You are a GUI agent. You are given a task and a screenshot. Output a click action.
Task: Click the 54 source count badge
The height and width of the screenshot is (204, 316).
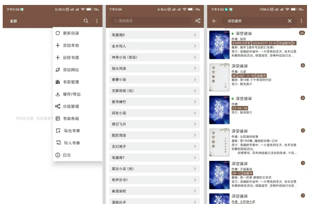pos(302,33)
